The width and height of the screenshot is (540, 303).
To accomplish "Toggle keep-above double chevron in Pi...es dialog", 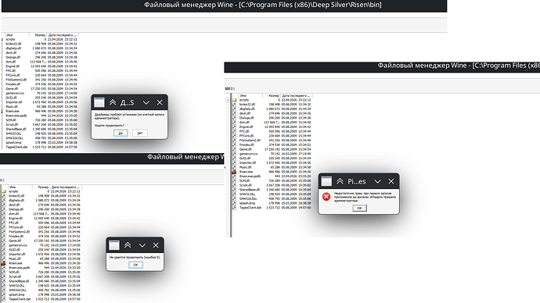I will tap(340, 181).
